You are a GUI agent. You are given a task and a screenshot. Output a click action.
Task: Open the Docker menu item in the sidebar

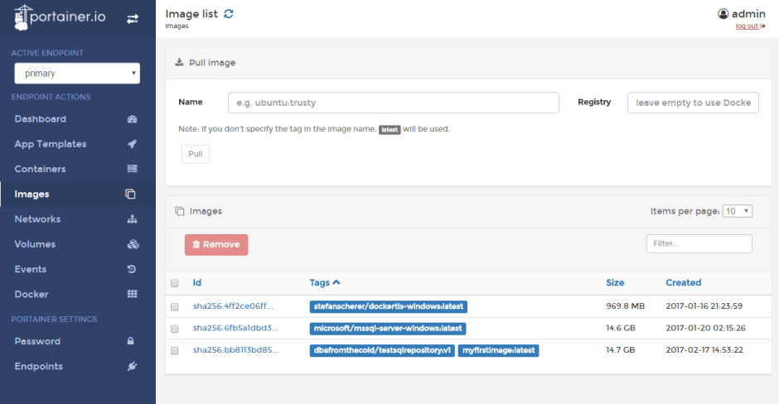(x=31, y=294)
